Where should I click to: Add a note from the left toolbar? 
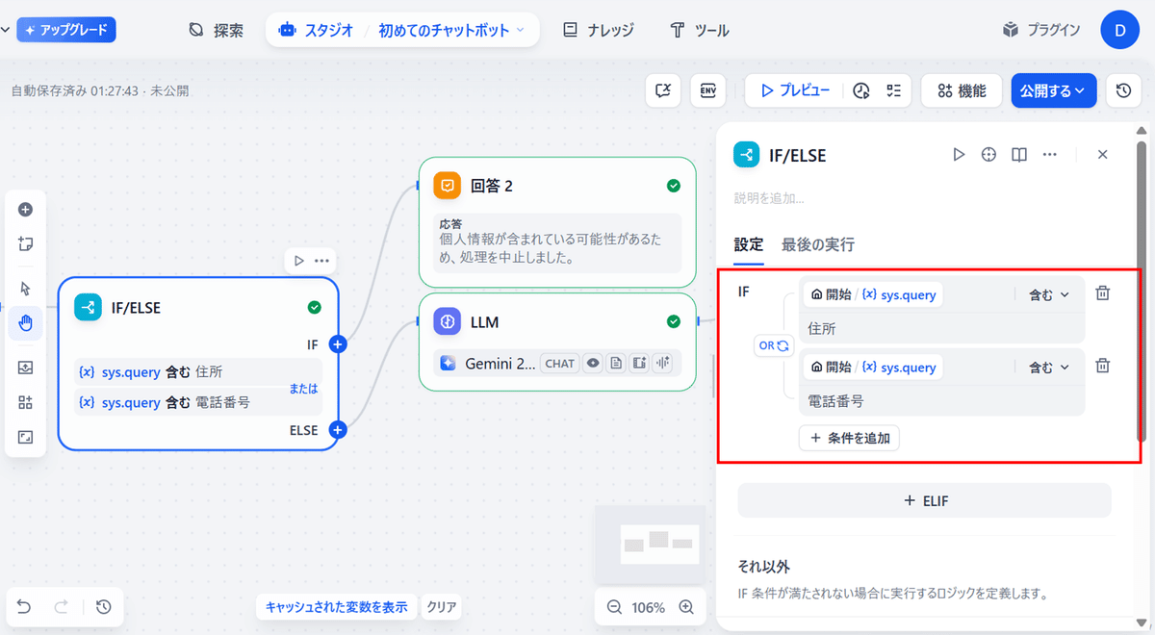26,243
